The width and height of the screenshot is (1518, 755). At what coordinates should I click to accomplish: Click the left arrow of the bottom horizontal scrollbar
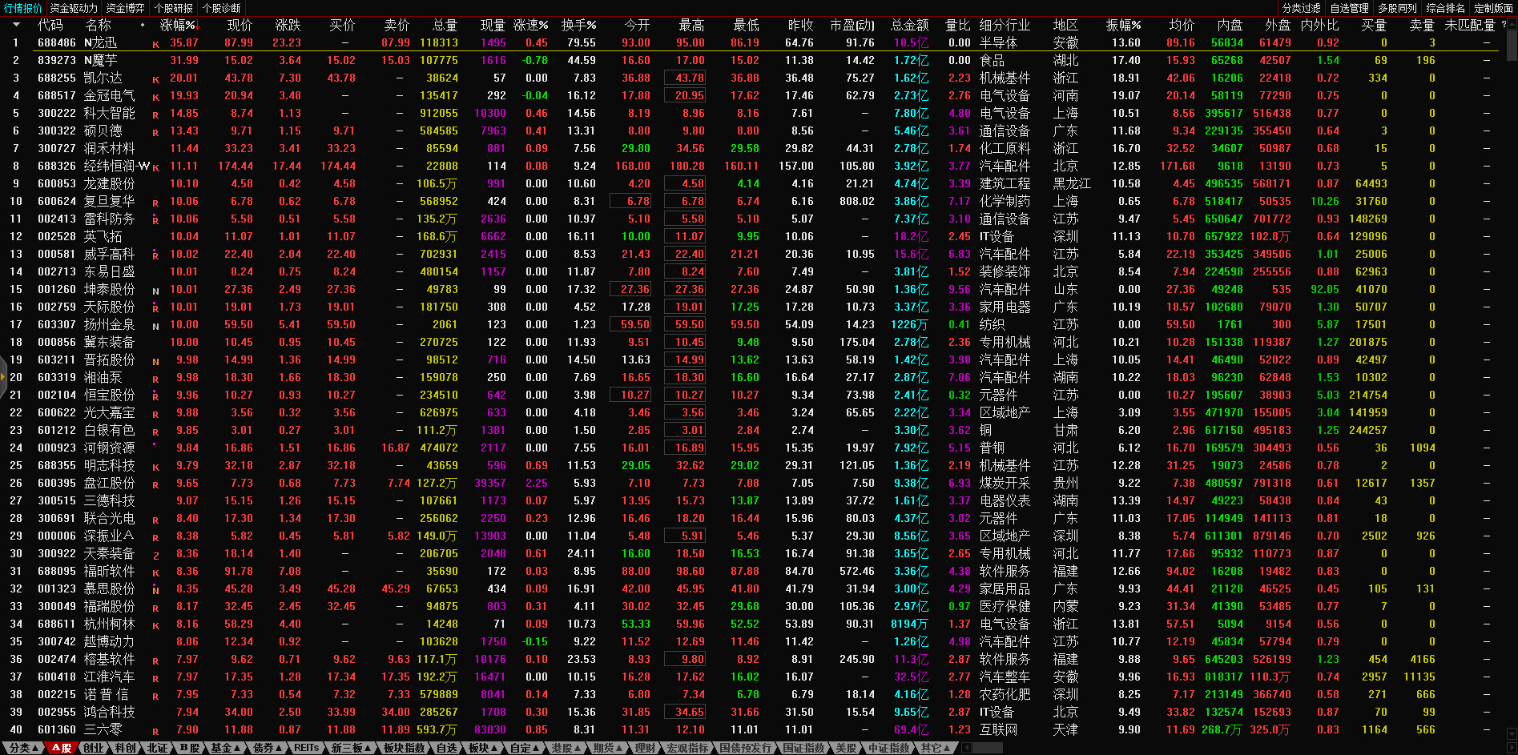[967, 748]
